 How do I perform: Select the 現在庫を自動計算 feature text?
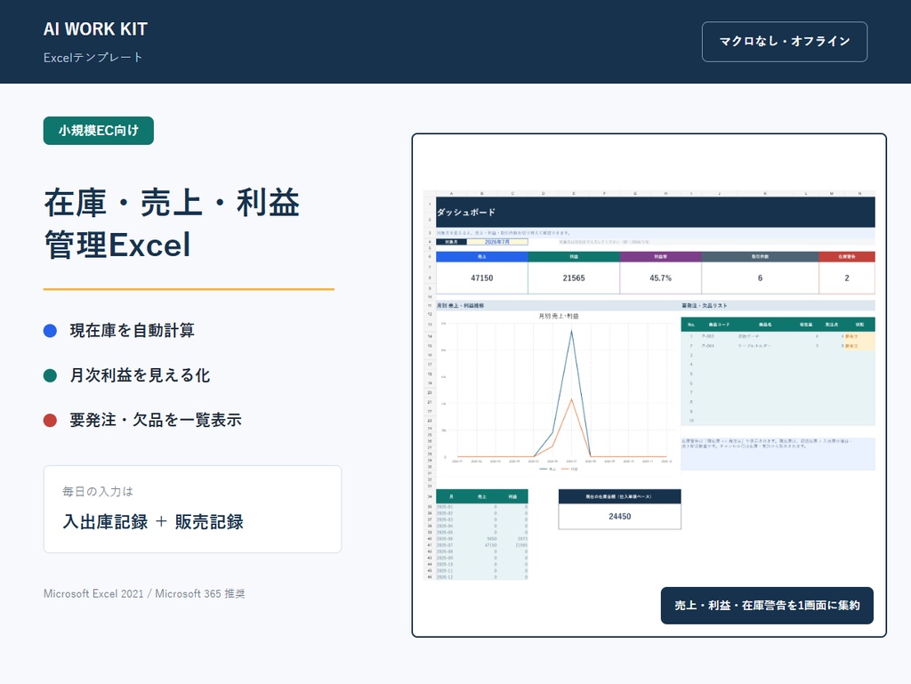click(132, 330)
